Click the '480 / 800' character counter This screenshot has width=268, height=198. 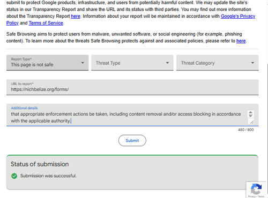click(246, 130)
